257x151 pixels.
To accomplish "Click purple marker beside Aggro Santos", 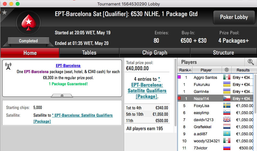I will [x=179, y=77].
